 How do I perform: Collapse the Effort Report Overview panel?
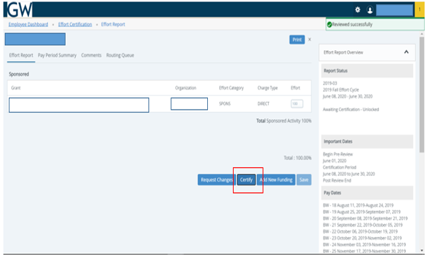406,52
